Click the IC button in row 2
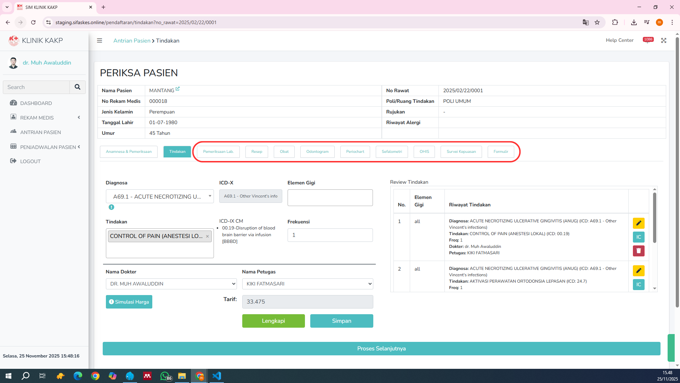The height and width of the screenshot is (383, 680). [639, 284]
